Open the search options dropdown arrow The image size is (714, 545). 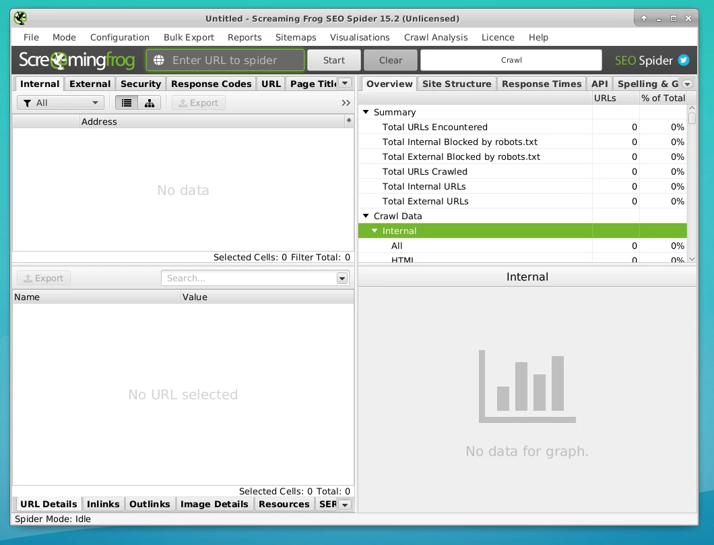coord(342,278)
